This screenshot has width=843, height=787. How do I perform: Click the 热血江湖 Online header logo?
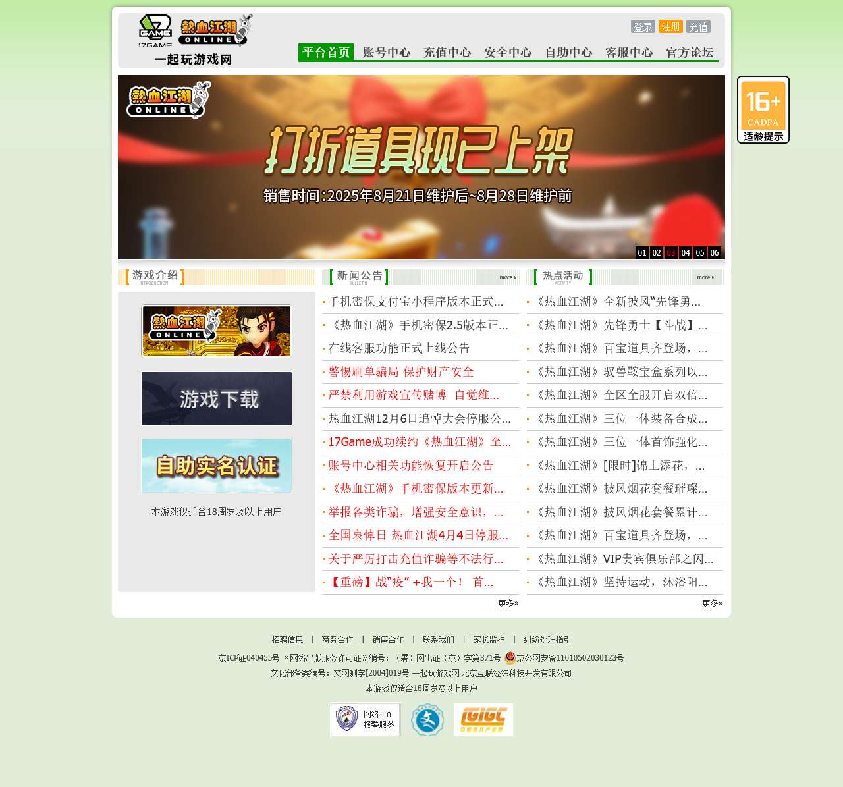point(212,30)
